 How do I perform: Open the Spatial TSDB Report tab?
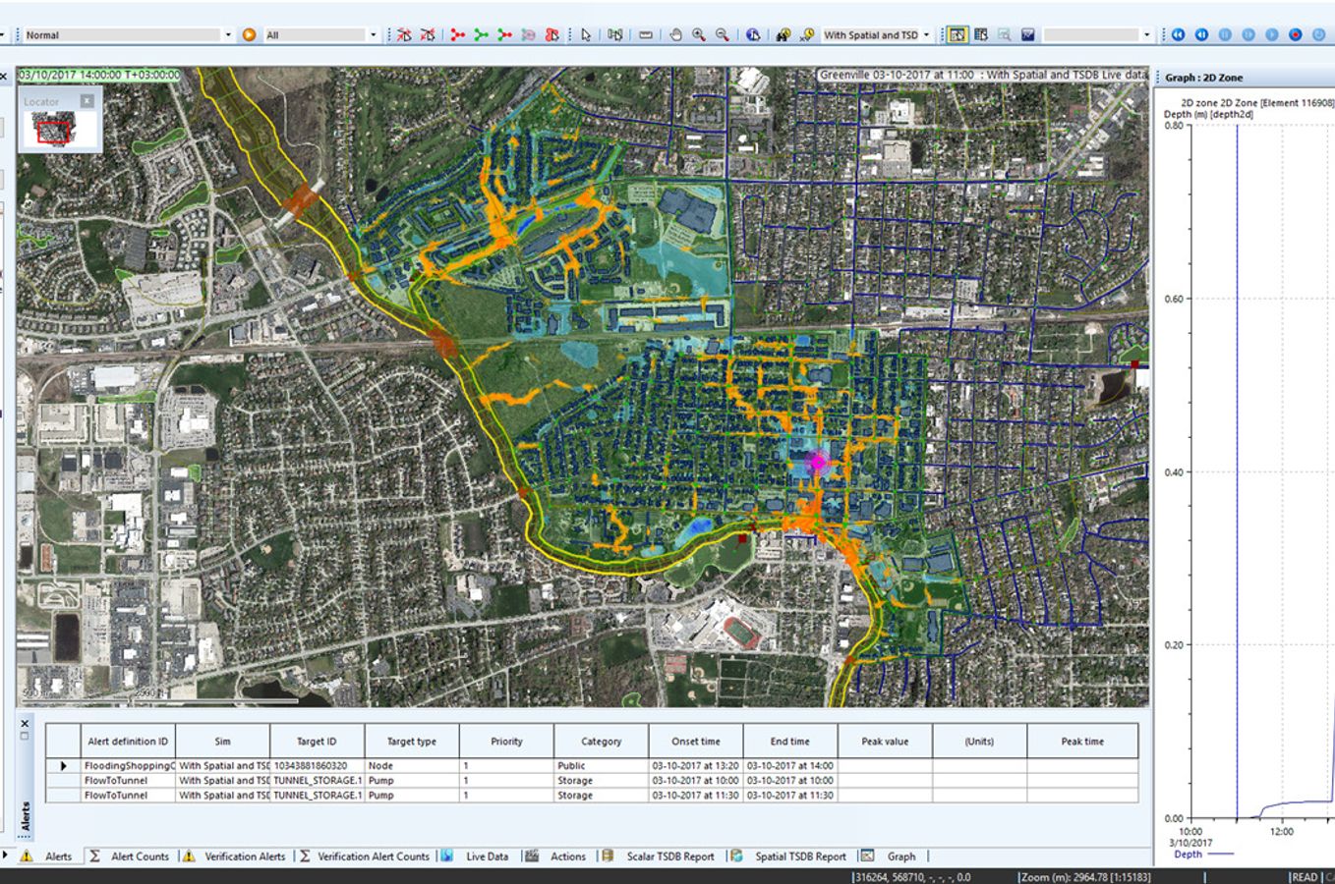click(800, 856)
